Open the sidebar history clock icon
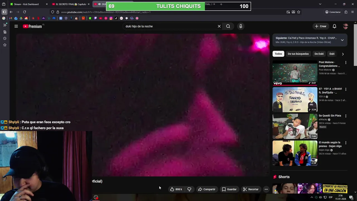 click(x=5, y=38)
